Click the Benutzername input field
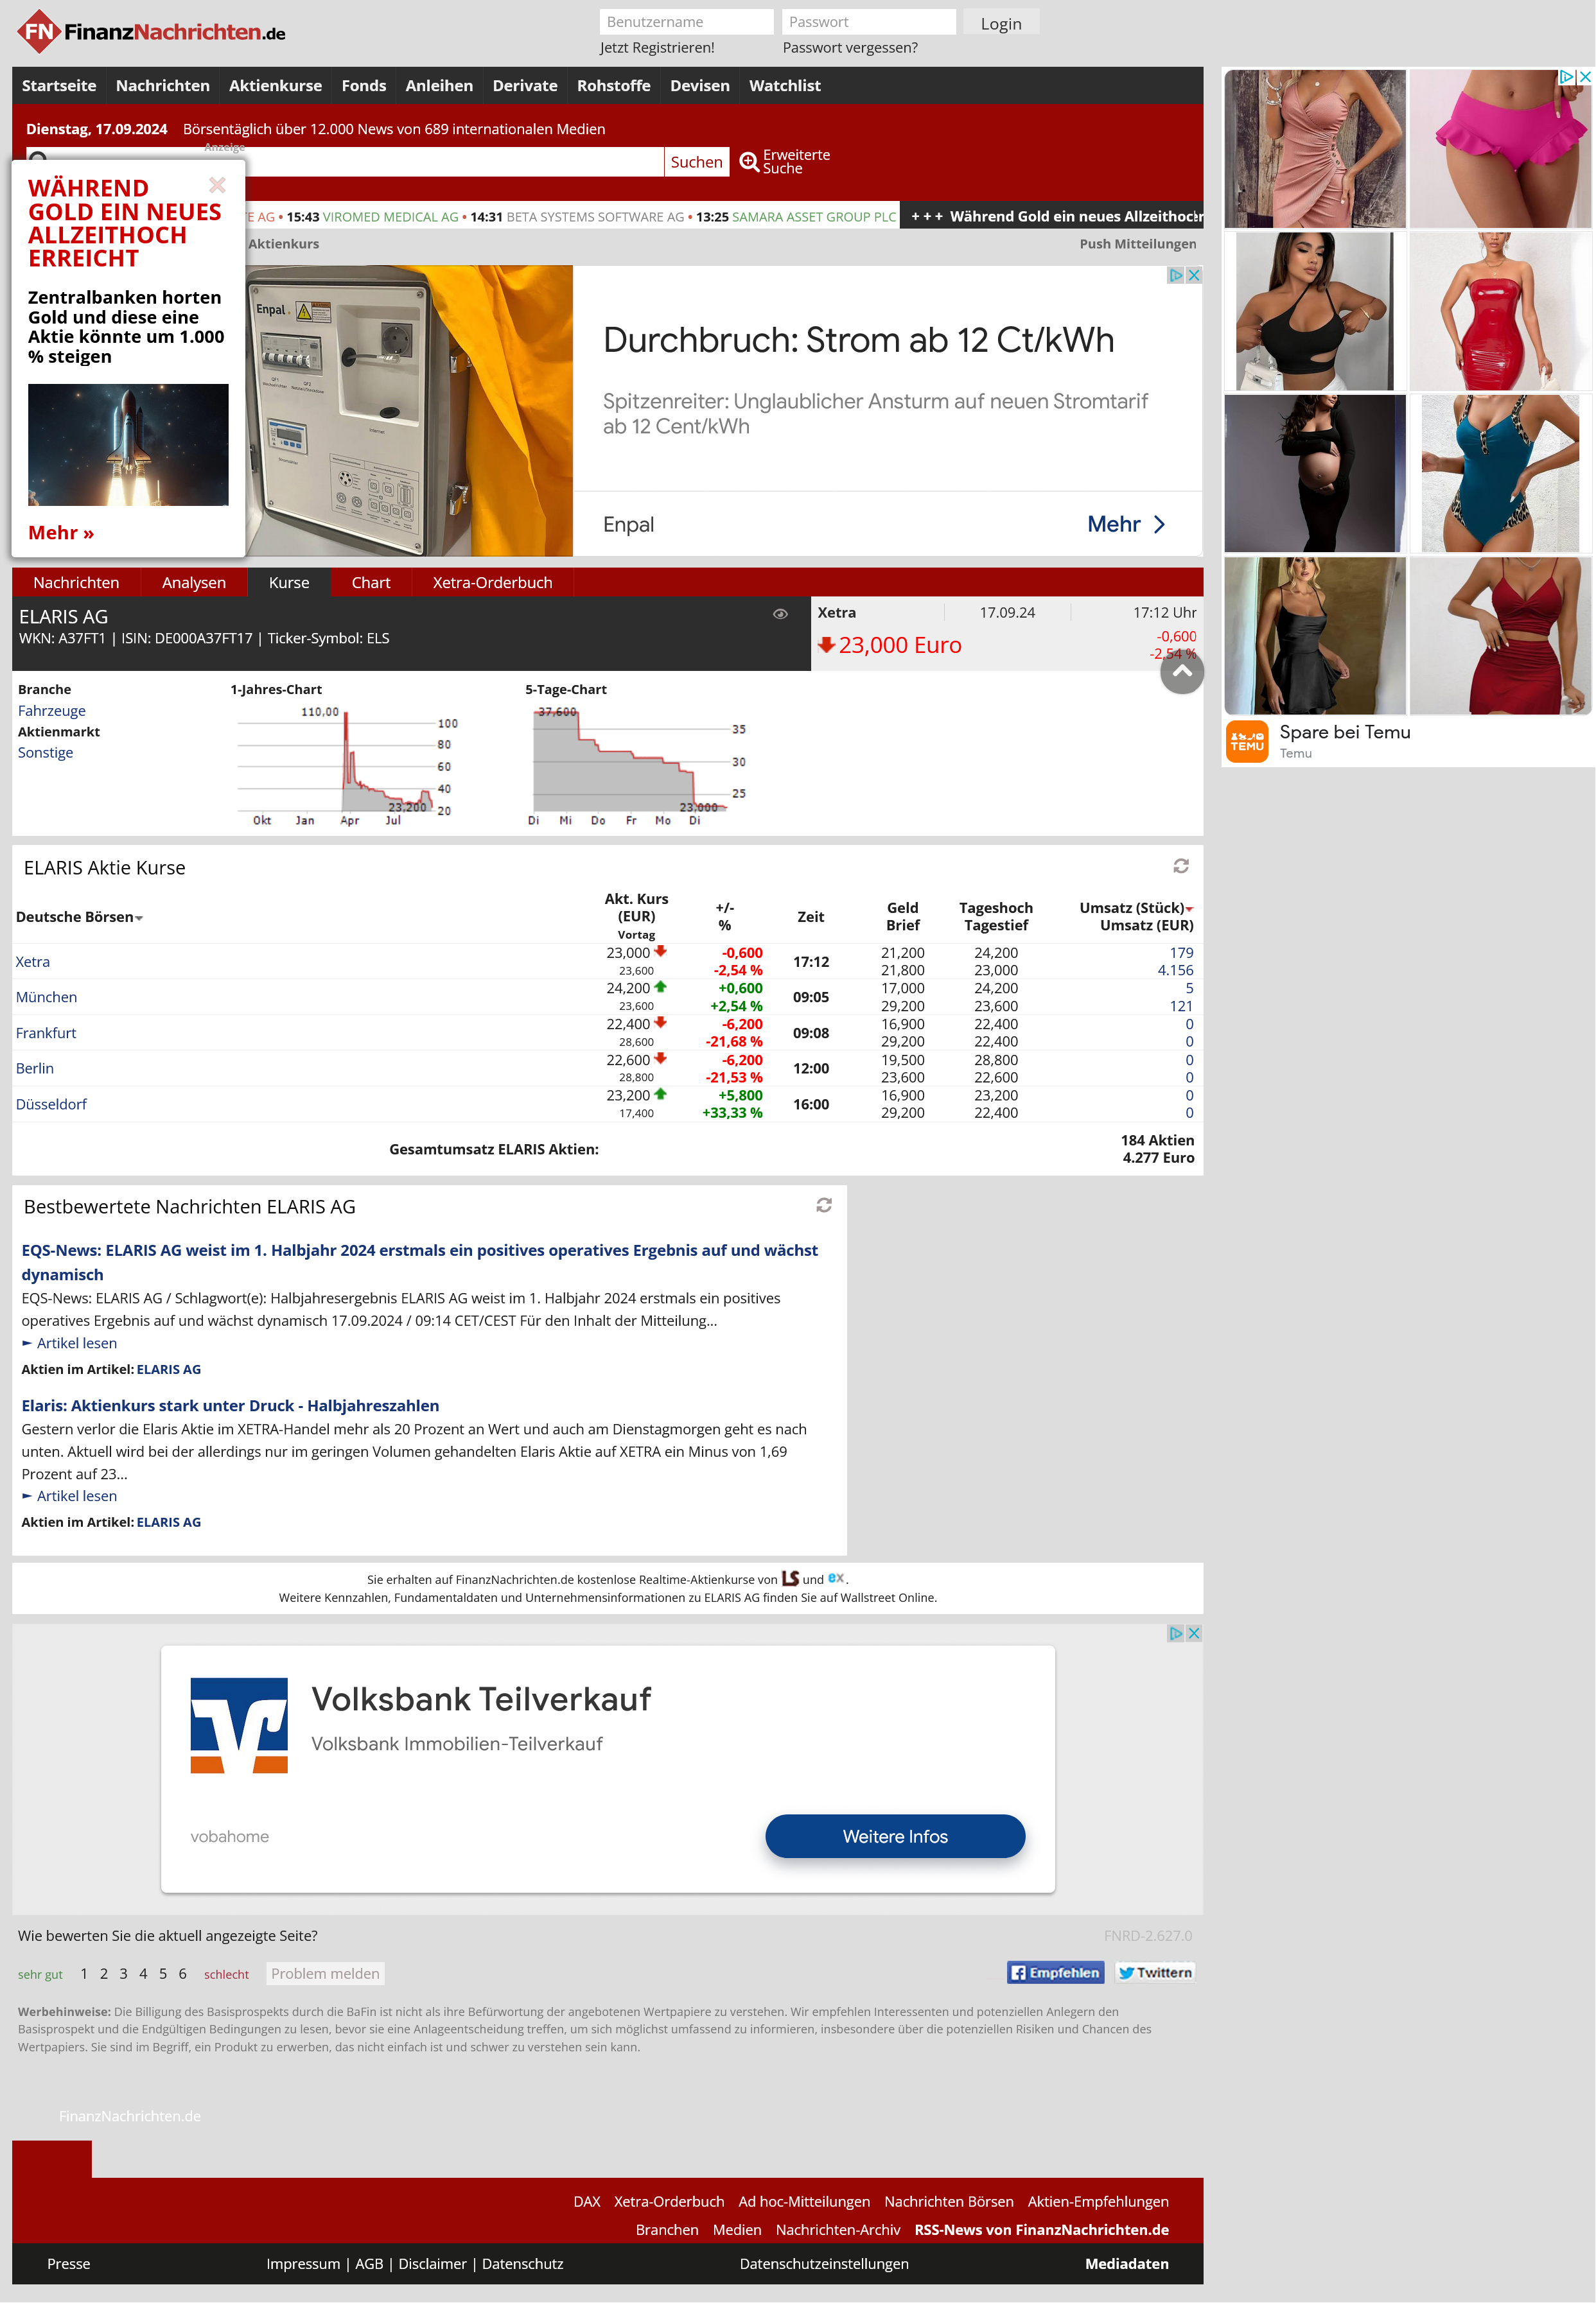 (686, 22)
